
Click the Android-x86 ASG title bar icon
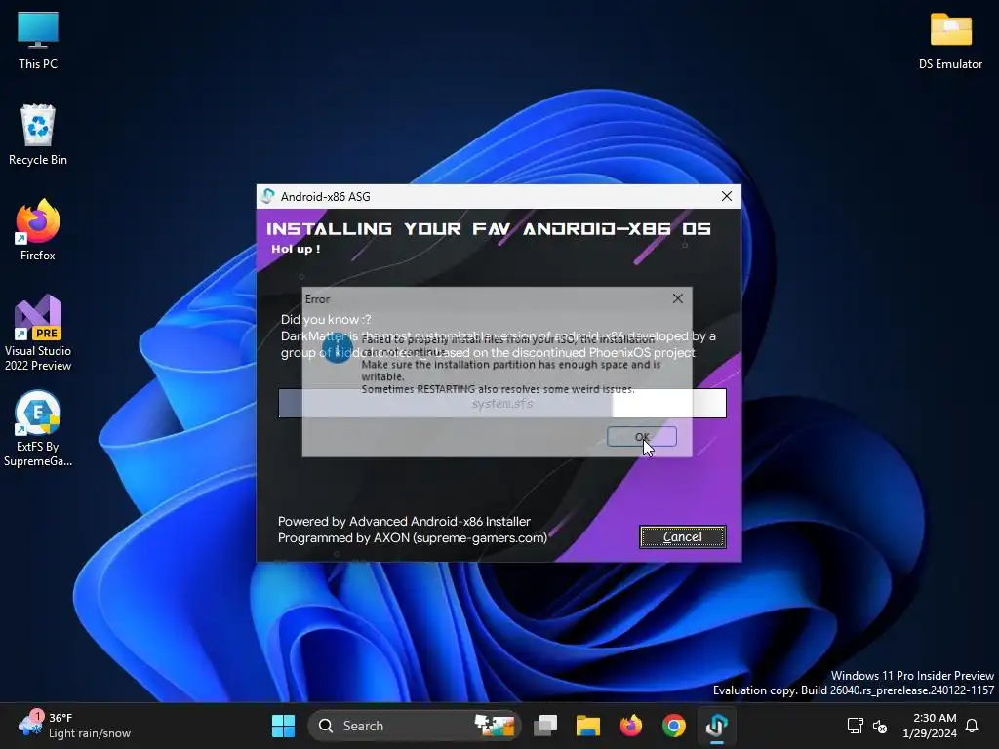tap(268, 196)
